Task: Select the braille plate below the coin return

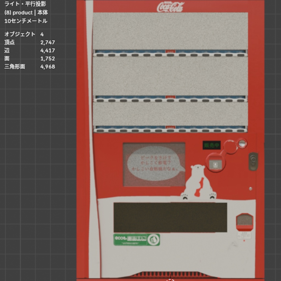Action: [244, 235]
